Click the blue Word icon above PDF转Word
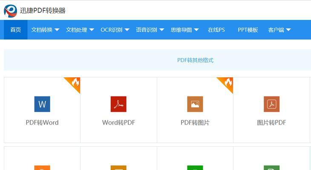The image size is (311, 170). tap(42, 104)
